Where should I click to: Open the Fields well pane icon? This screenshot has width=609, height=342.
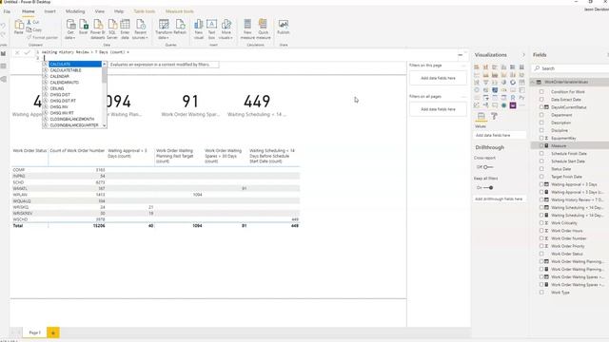pyautogui.click(x=481, y=116)
